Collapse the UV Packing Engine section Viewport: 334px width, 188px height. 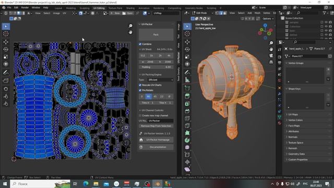click(x=151, y=75)
